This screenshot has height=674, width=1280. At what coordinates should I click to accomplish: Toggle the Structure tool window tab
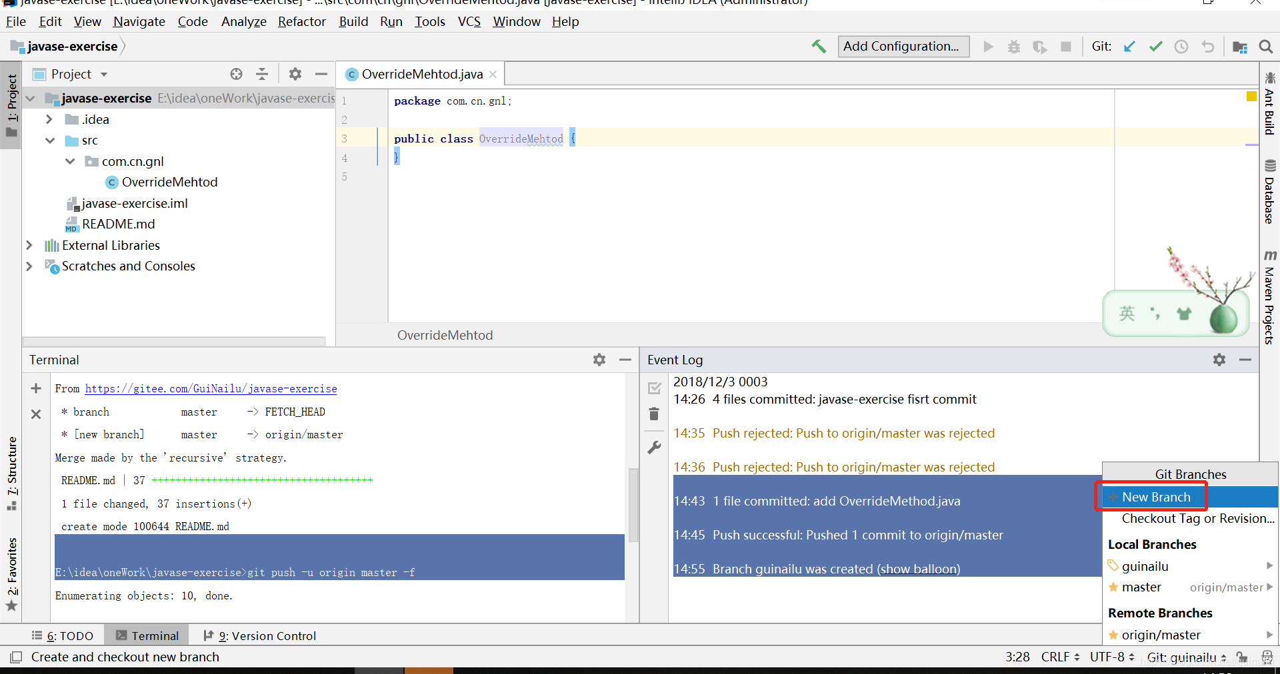(11, 473)
